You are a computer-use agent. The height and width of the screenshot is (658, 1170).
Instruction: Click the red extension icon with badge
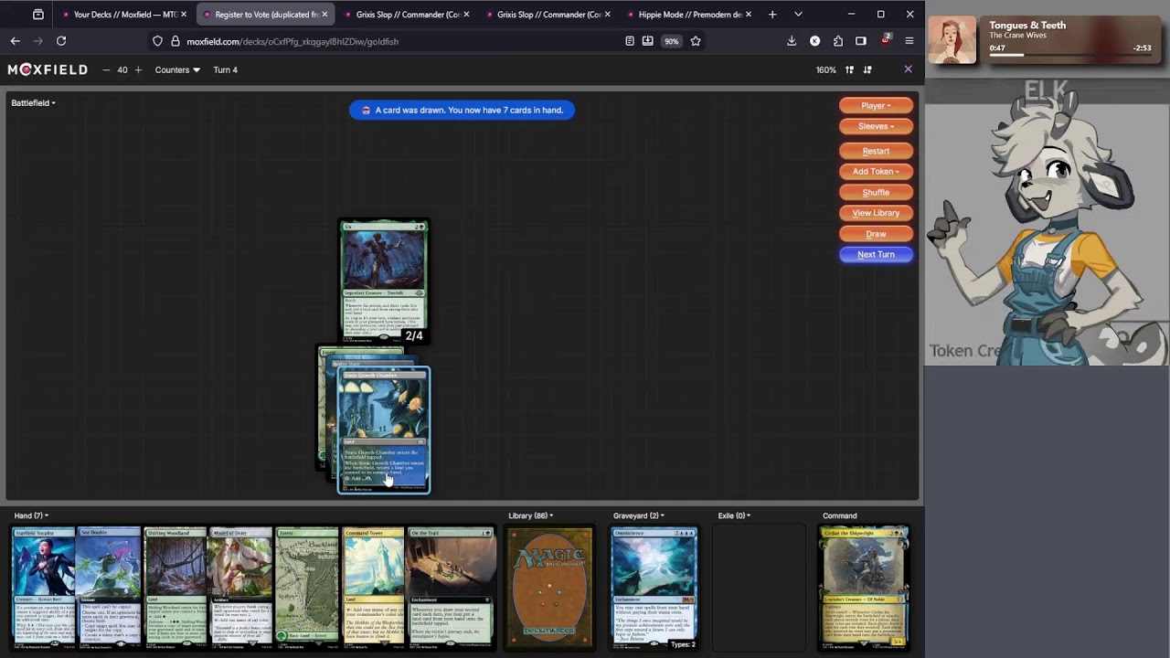pyautogui.click(x=885, y=41)
